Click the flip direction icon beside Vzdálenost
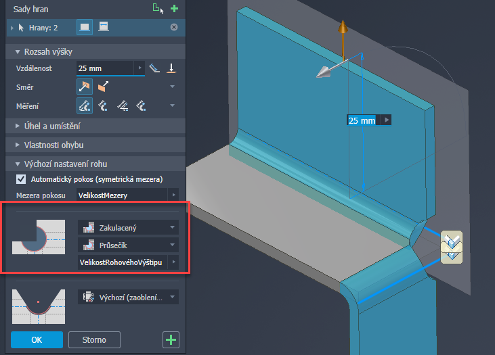 click(x=172, y=68)
